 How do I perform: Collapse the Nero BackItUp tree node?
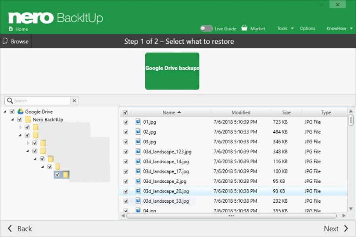click(x=13, y=119)
